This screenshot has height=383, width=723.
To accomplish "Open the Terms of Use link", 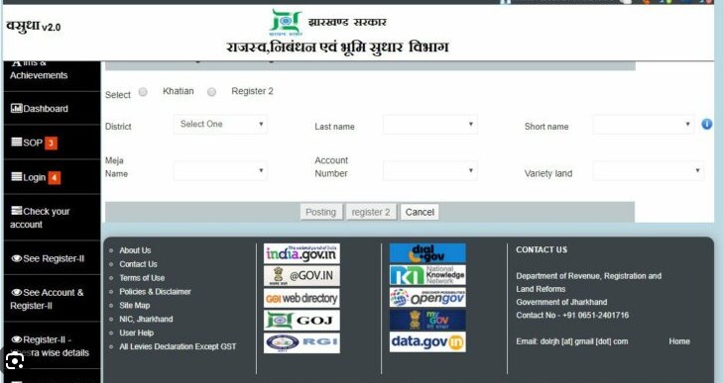I will click(x=142, y=278).
